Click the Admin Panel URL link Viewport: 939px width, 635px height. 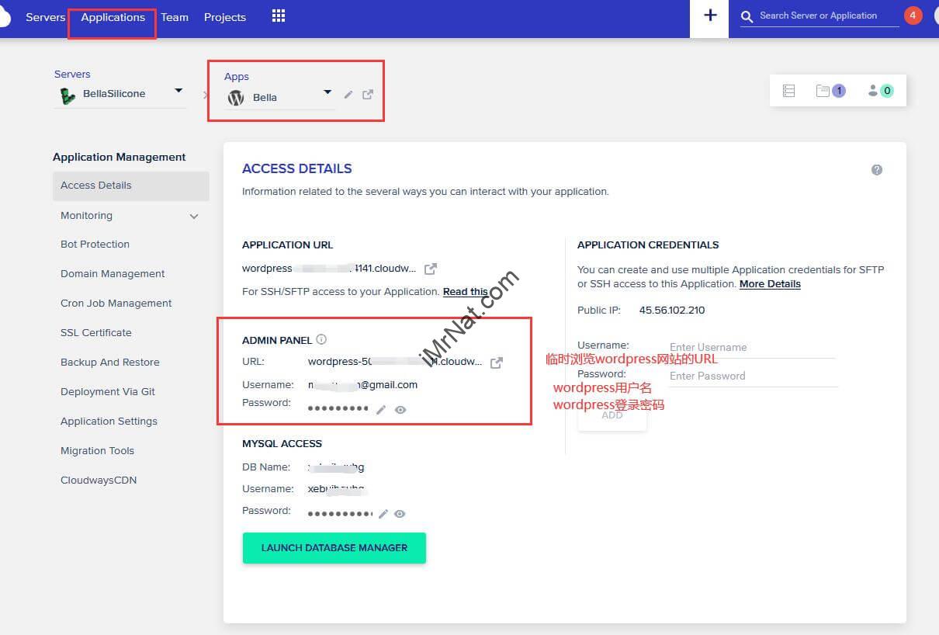pos(395,362)
